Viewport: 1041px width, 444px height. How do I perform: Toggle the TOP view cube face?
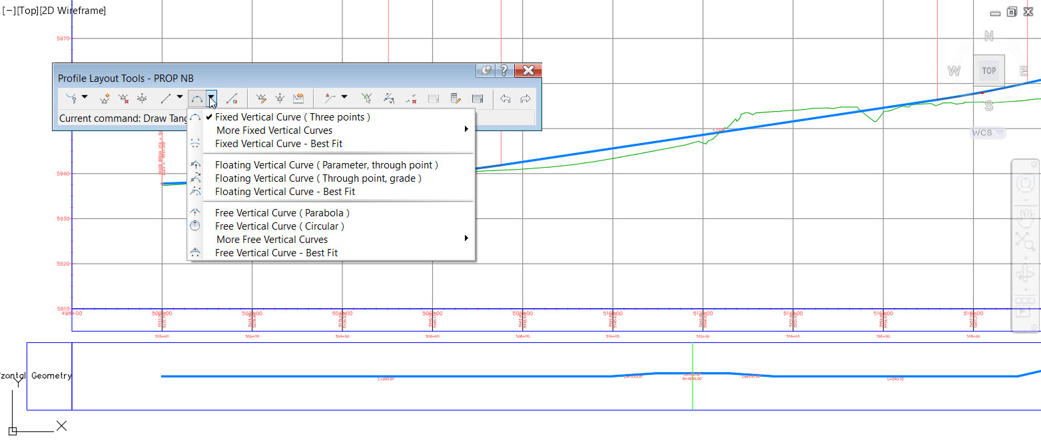[x=988, y=70]
